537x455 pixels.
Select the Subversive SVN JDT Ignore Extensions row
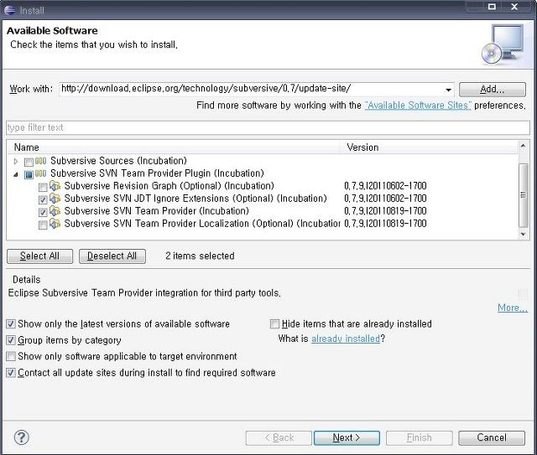(x=196, y=199)
